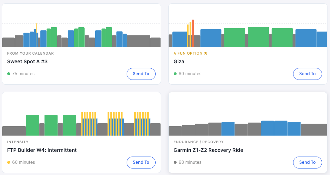Send the Garmin Z1-Z2 Recovery Ride workout

307,162
